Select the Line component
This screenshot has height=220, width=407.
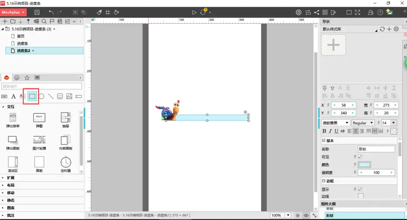coord(50,96)
